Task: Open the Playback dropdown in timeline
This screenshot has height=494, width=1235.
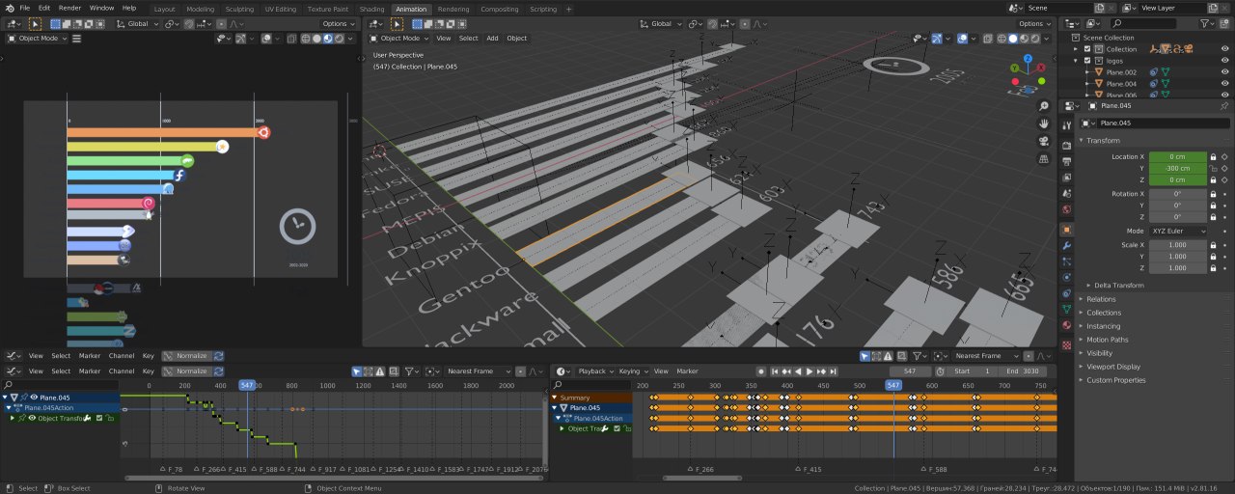Action: 595,370
